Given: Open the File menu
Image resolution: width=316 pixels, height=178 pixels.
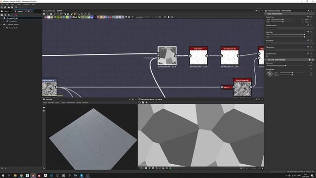Looking at the screenshot, I should [2, 4].
